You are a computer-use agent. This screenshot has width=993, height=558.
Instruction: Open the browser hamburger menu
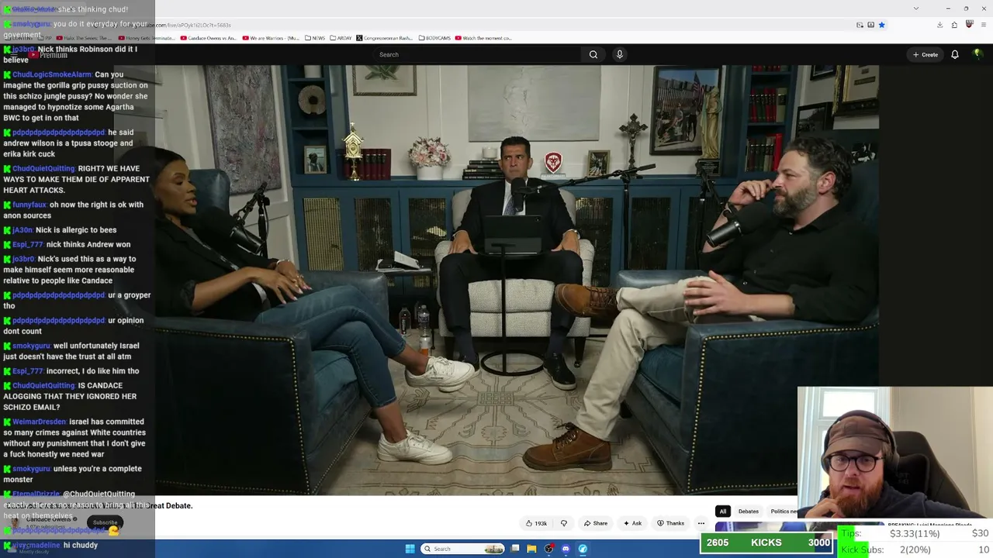pos(983,25)
